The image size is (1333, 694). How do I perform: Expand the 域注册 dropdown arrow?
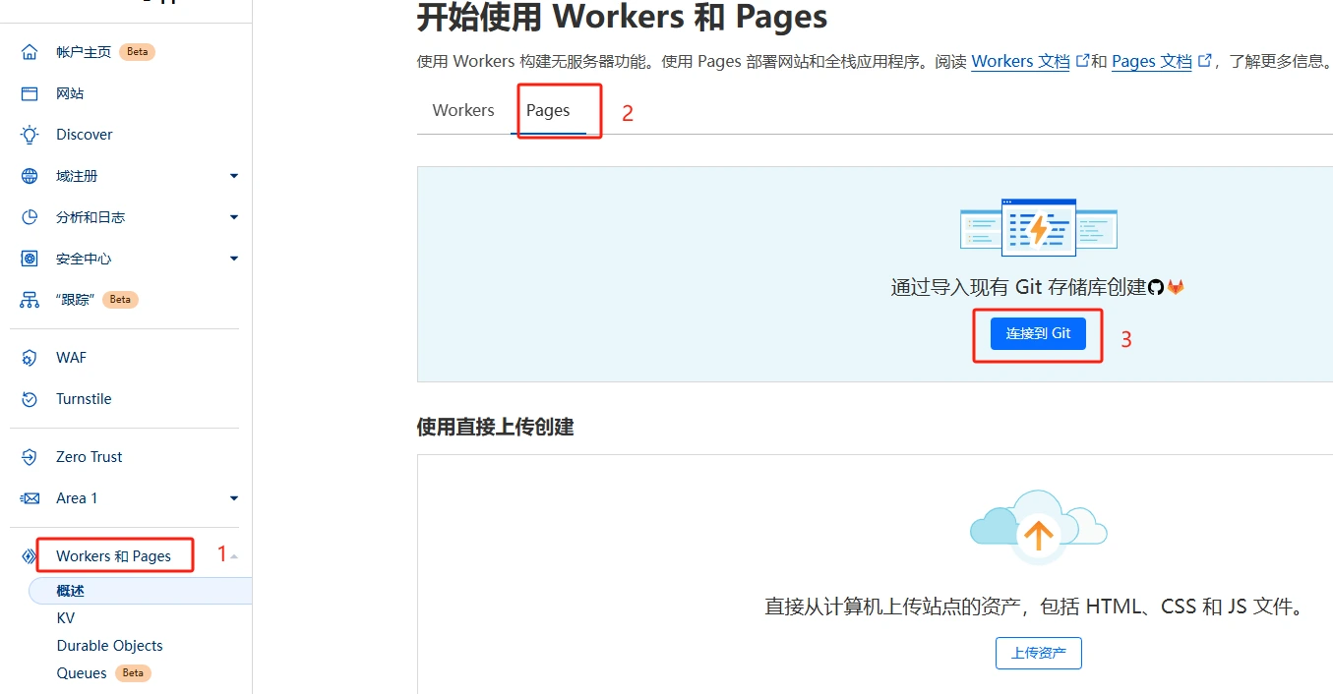click(234, 176)
